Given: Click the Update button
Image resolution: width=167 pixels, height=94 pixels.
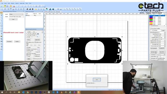Looking at the screenshot, I should (17, 42).
